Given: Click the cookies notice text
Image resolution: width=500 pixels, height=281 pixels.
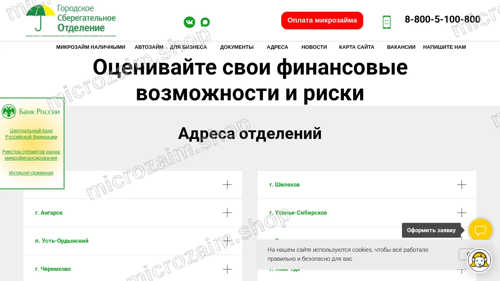Looking at the screenshot, I should [x=348, y=254].
